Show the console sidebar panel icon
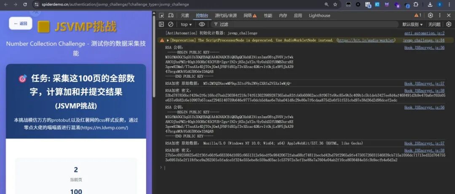 tap(161, 24)
